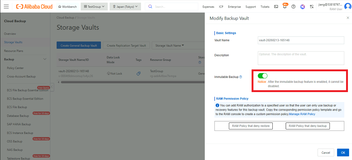352x160 pixels.
Task: Click the user avatar icon
Action: [x=348, y=7]
